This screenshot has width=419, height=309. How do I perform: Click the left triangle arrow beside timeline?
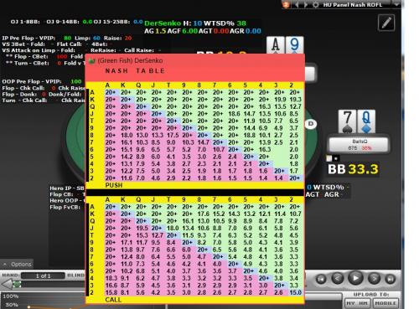[x=7, y=285]
